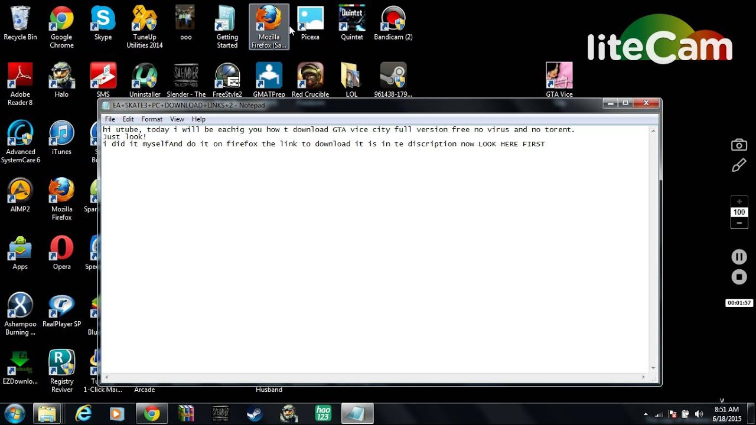The image size is (756, 425).
Task: Launch RealPlayer SP from the desktop
Action: click(x=61, y=310)
